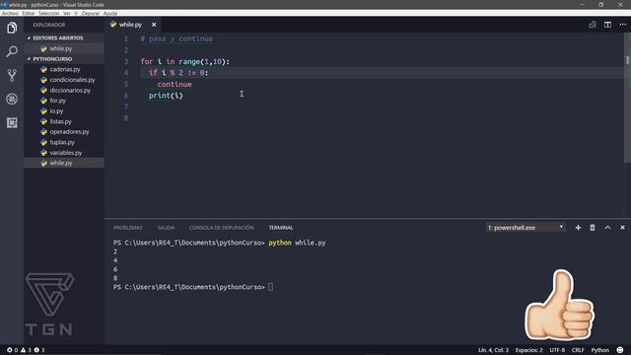Close the terminal panel
Screen dimensions: 631x355
[x=622, y=228]
